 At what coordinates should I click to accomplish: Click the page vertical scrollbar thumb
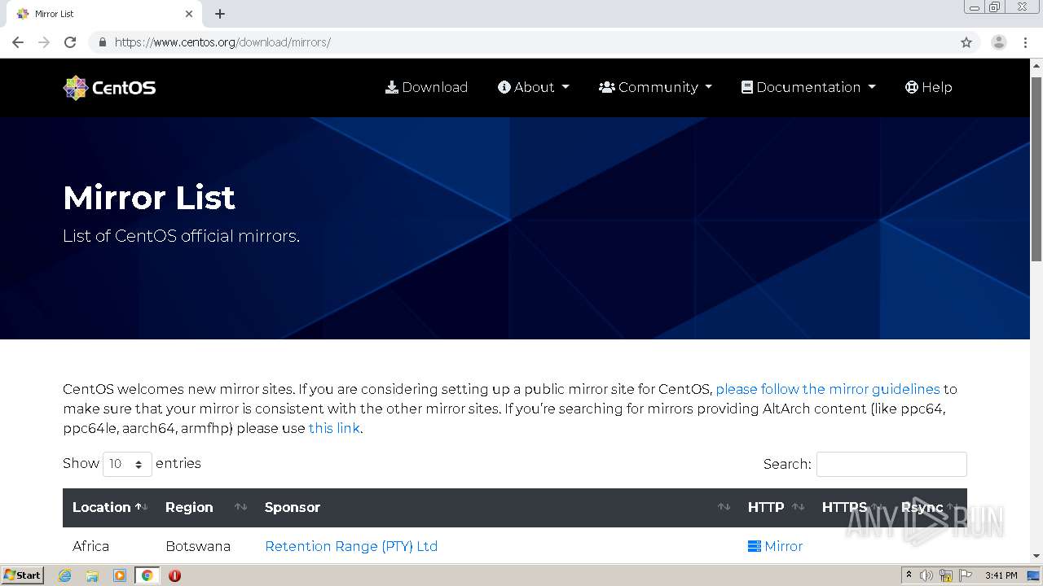click(1036, 169)
